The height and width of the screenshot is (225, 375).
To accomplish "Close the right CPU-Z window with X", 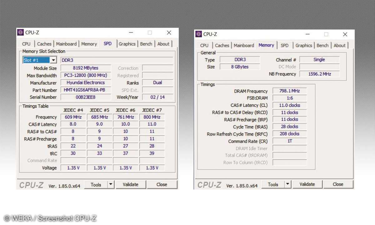I will point(345,34).
